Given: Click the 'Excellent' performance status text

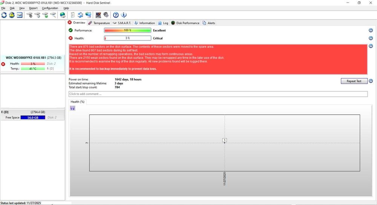Looking at the screenshot, I should 159,30.
